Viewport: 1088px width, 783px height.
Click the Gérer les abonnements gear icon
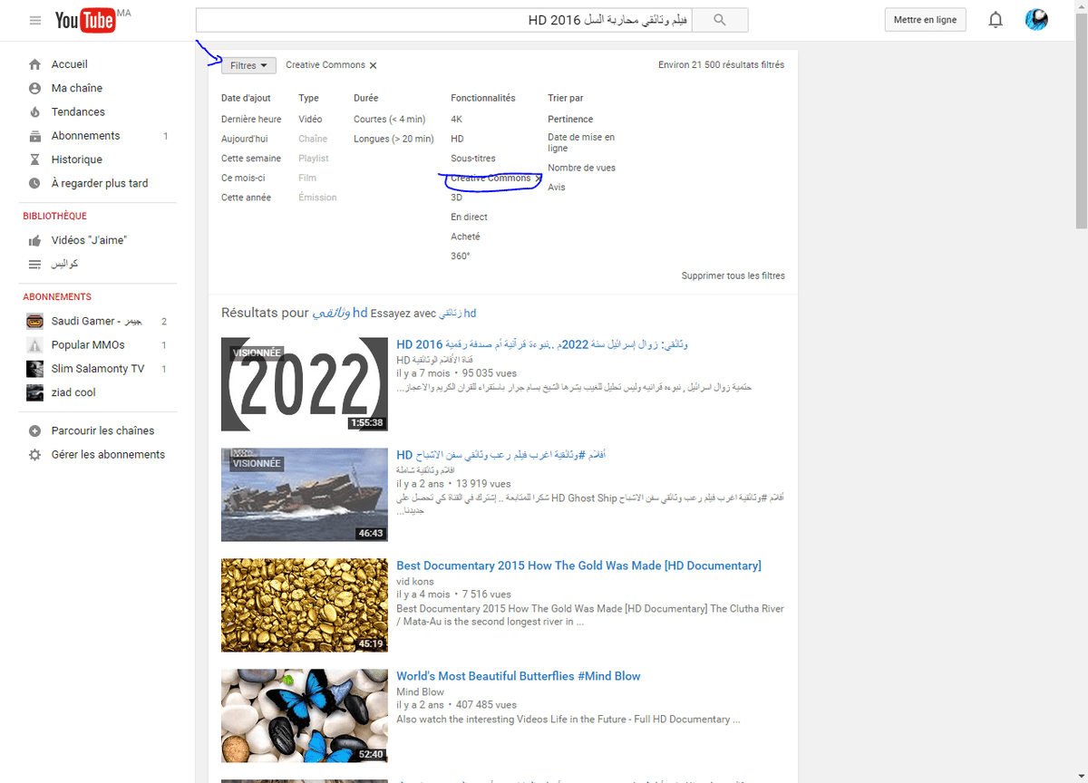34,455
